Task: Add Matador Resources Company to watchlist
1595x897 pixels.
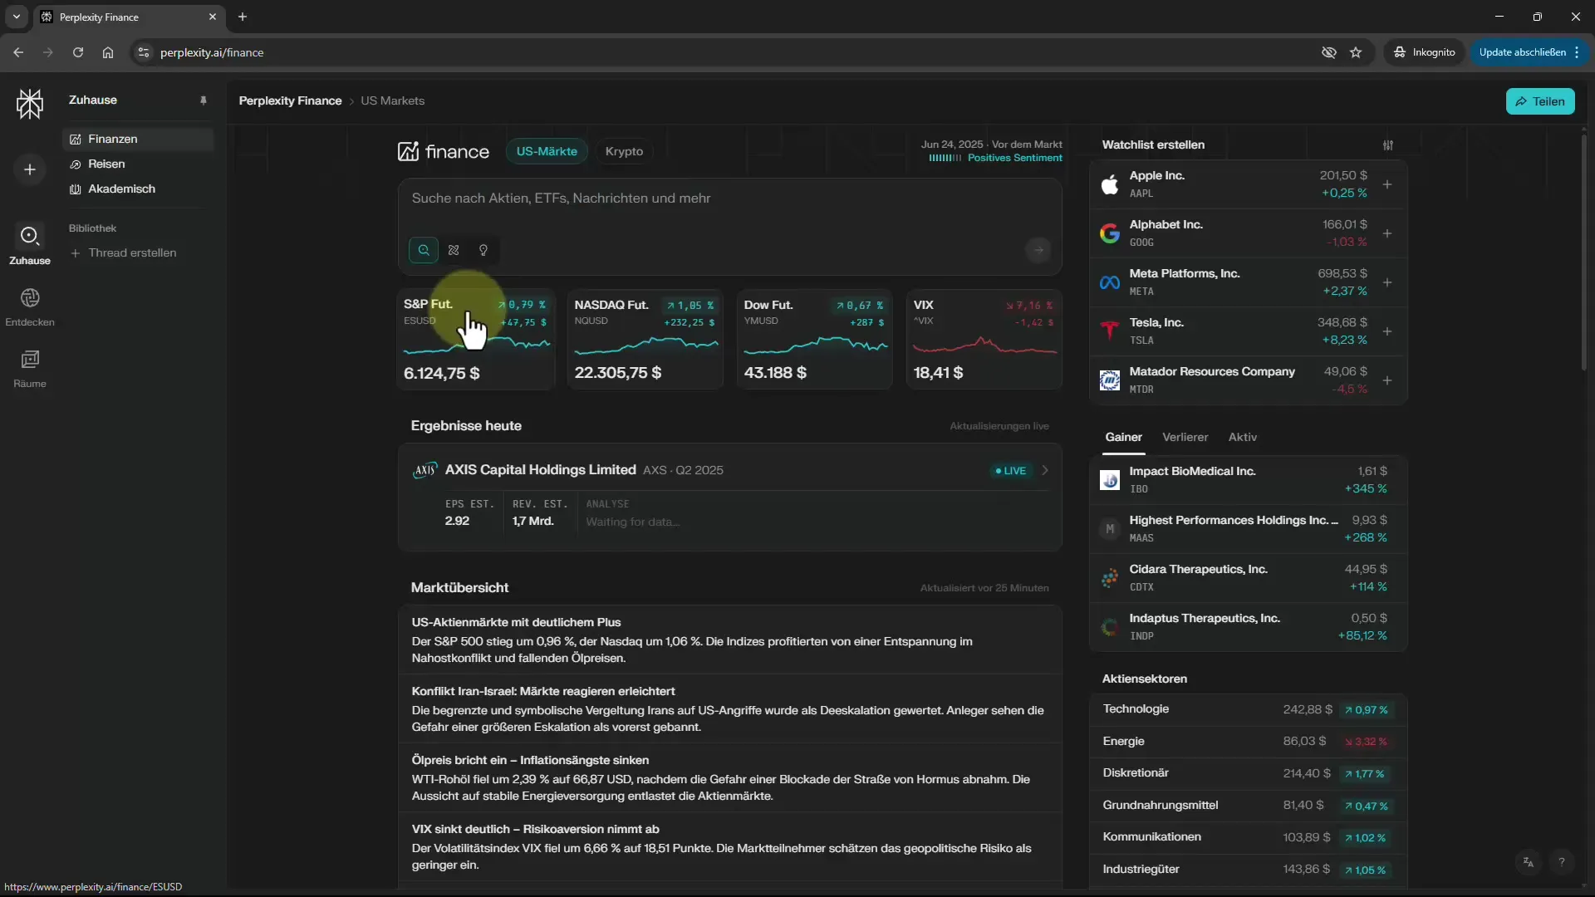Action: click(1387, 380)
